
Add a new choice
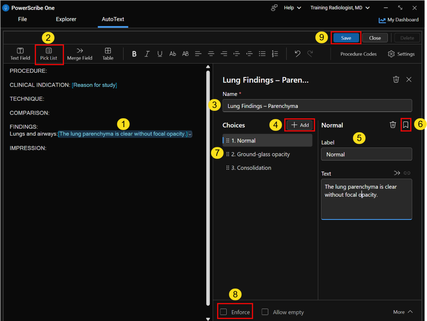(299, 125)
